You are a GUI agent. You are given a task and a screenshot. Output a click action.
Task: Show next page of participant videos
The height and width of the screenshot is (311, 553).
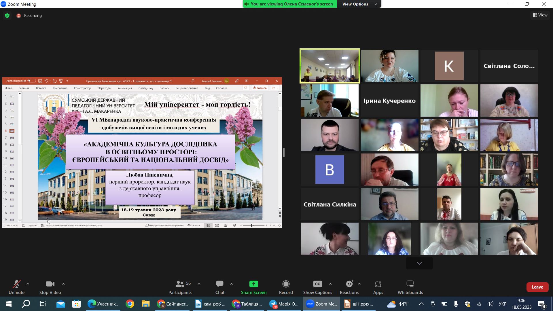pos(419,263)
